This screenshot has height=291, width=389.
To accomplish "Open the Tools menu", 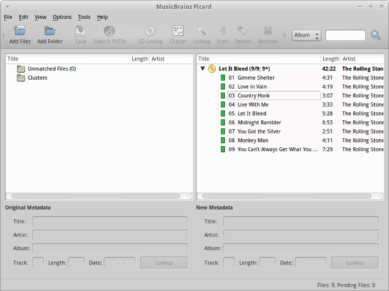I will pos(84,17).
